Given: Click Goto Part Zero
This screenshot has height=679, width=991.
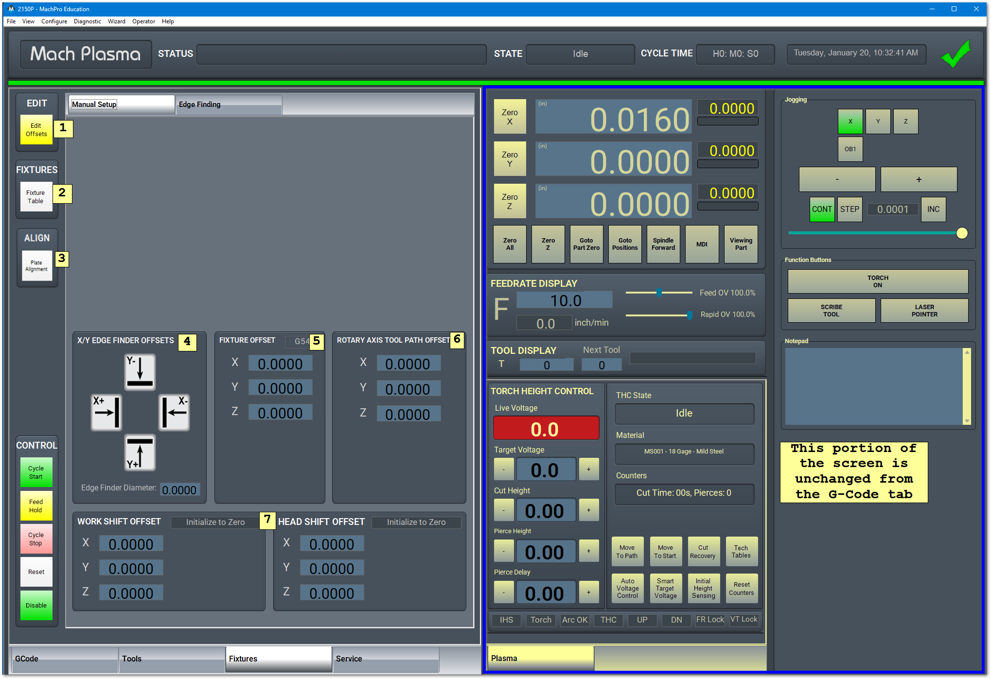Looking at the screenshot, I should coord(586,244).
